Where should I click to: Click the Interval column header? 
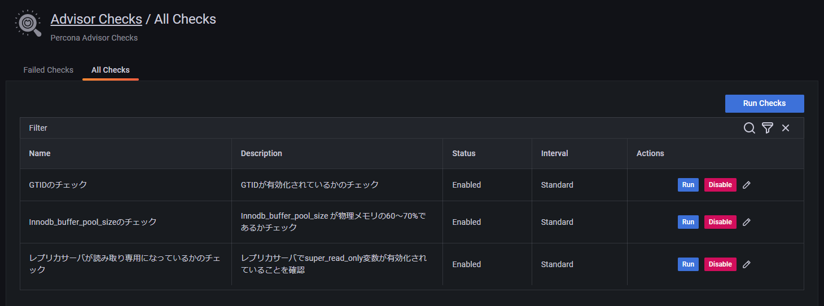click(554, 153)
